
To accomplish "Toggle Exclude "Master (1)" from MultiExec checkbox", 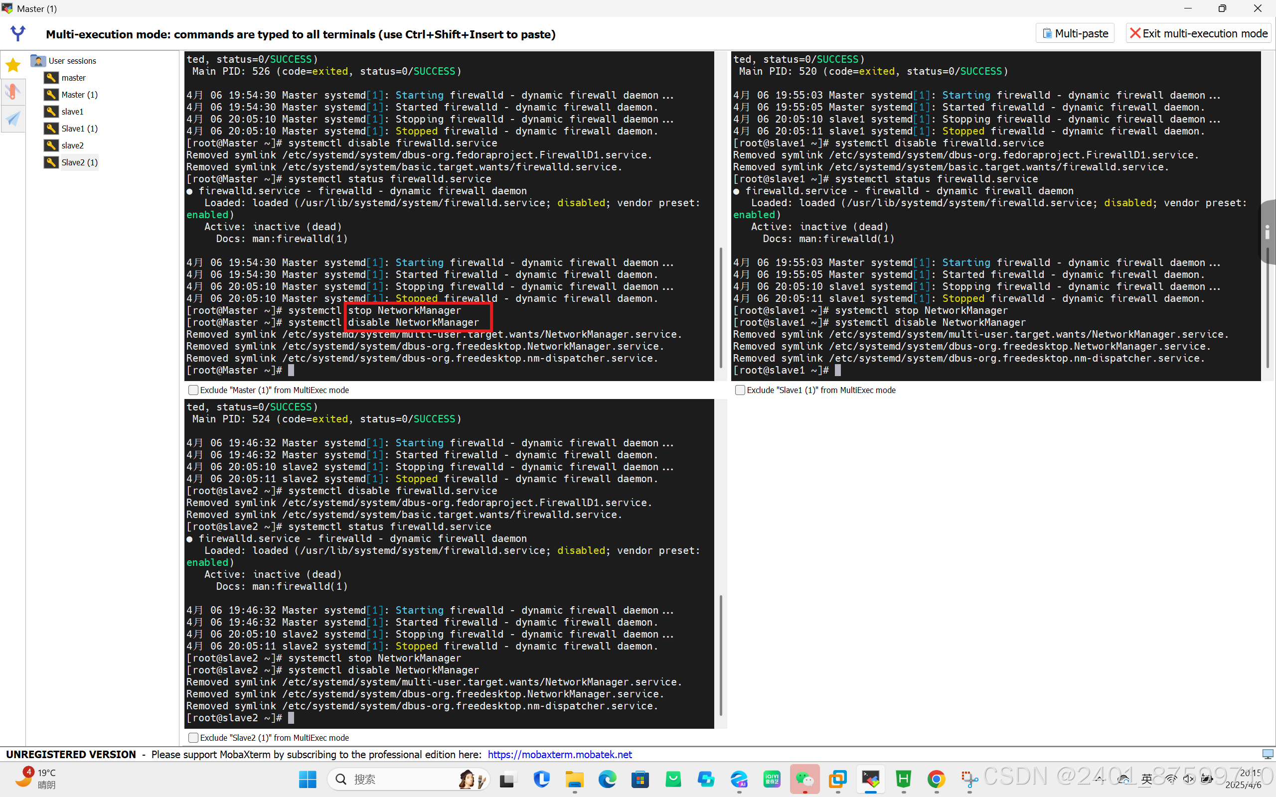I will pos(193,390).
